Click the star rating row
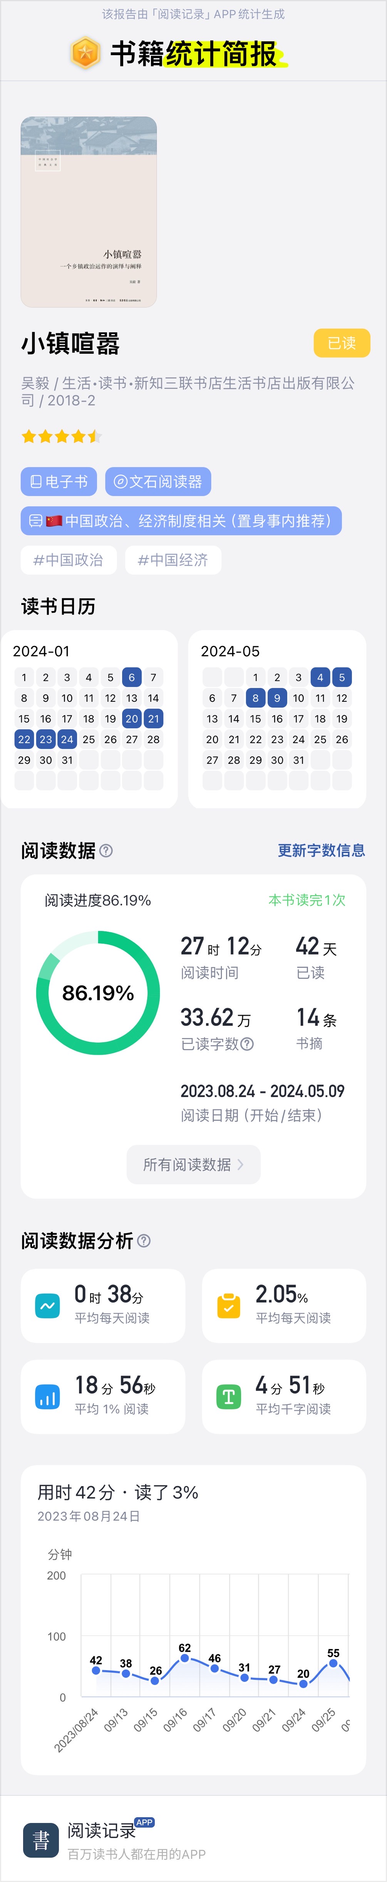Image resolution: width=387 pixels, height=1882 pixels. tap(62, 437)
